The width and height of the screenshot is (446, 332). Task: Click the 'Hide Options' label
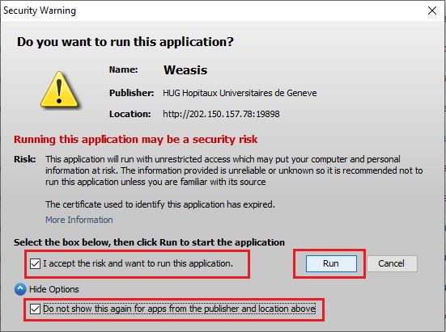54,289
